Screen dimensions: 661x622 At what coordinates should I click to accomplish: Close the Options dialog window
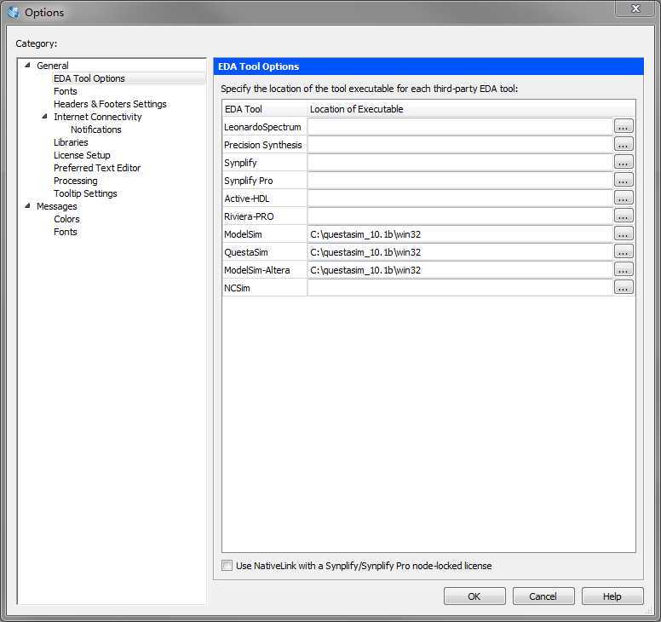click(x=635, y=9)
